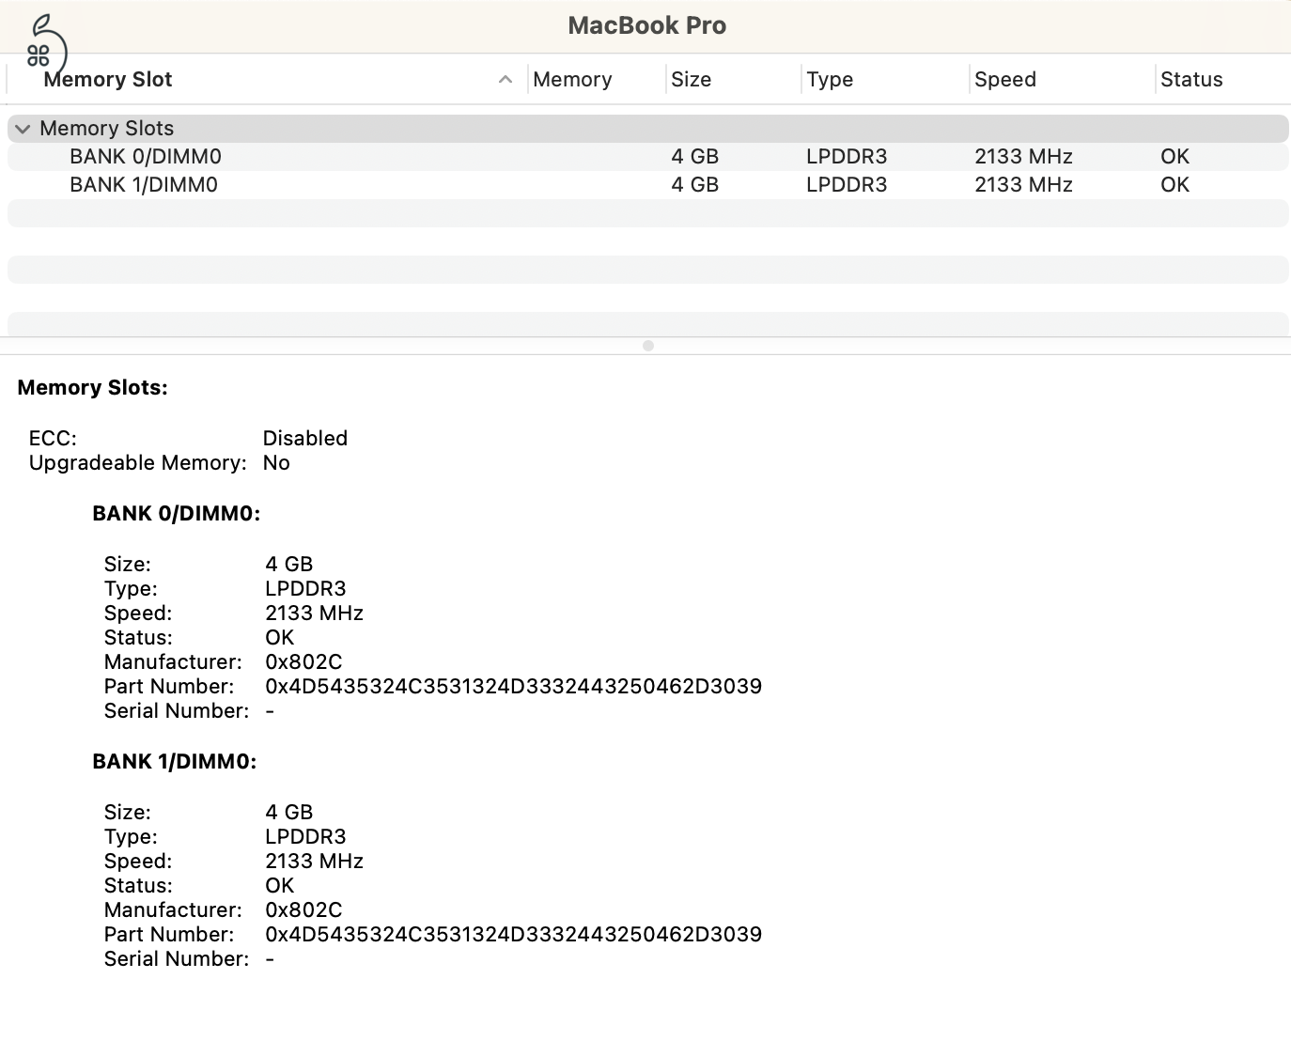Select the BANK 0/DIMM0 row

(145, 156)
